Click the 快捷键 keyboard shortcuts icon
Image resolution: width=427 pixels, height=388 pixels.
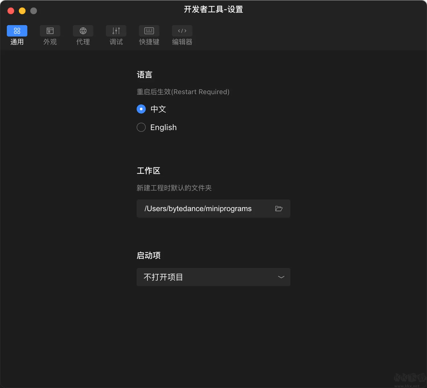coord(149,31)
